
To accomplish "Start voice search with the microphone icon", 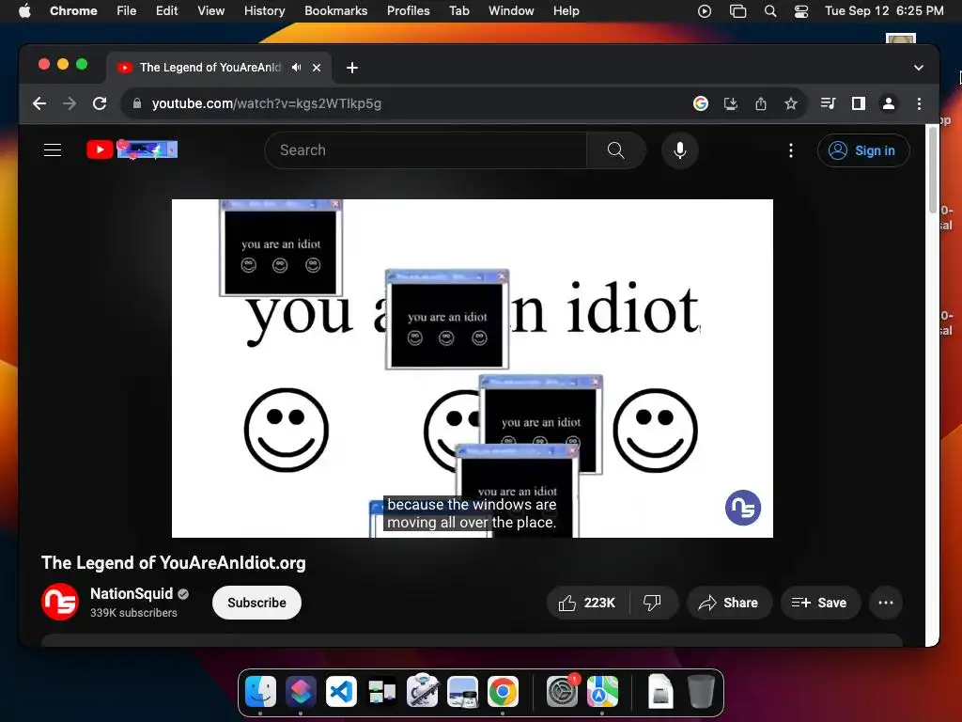I will pos(680,149).
